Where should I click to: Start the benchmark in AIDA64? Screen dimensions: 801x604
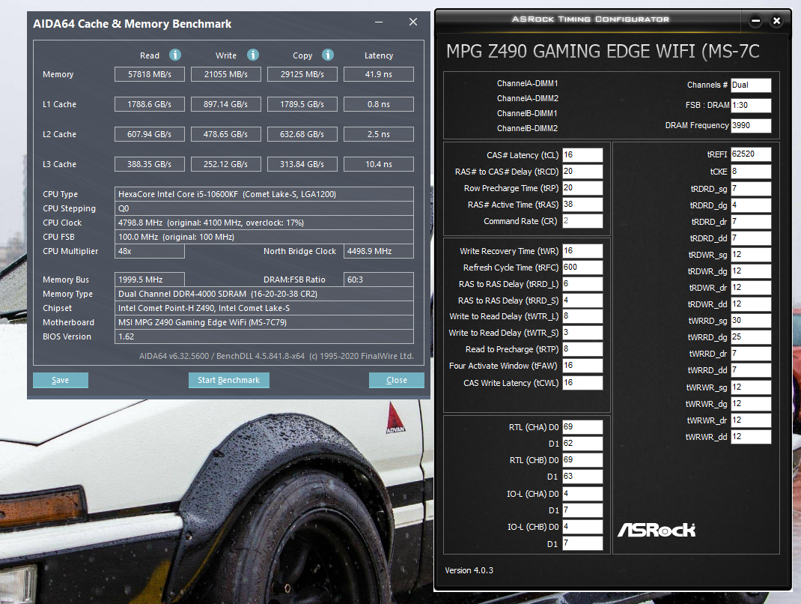point(229,380)
